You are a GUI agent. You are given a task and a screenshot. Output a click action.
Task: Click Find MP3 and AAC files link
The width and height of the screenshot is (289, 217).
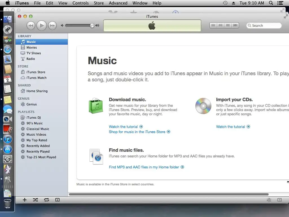[146, 167]
